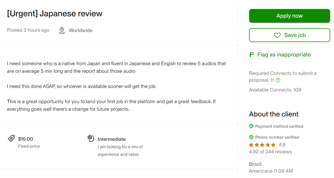This screenshot has width=334, height=178.
Task: Click the Posted 3 hours ago text
Action: point(28,30)
